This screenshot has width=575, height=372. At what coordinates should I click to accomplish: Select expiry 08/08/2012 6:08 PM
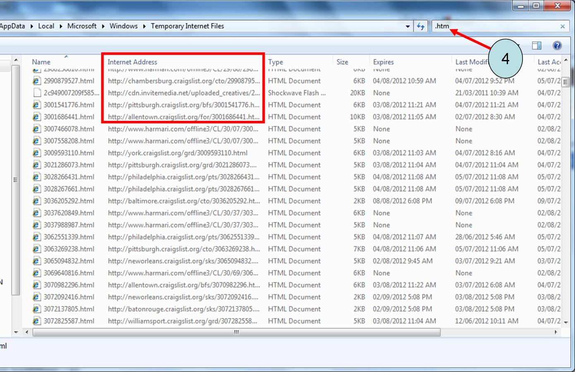pos(402,201)
